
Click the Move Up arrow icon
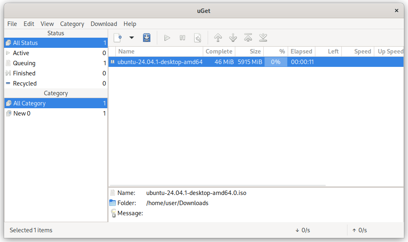(218, 38)
